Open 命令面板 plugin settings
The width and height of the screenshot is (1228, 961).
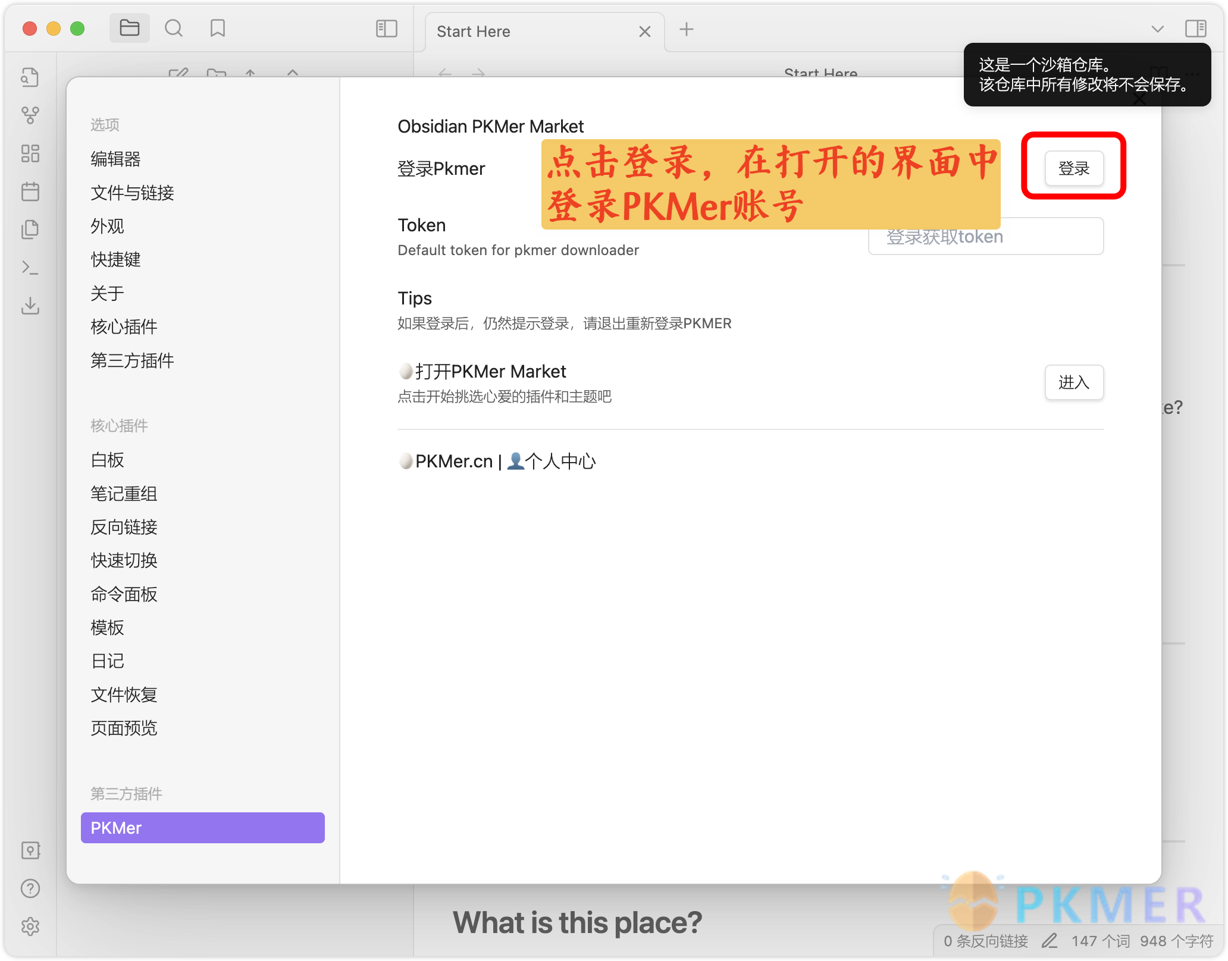[x=203, y=594]
